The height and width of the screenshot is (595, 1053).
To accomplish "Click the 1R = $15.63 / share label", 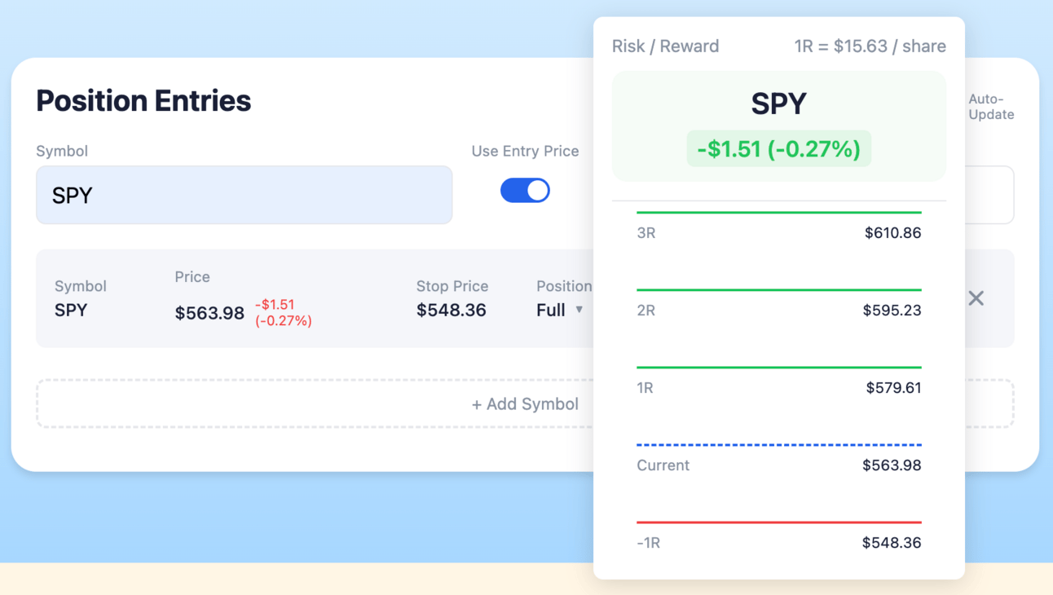I will 870,46.
